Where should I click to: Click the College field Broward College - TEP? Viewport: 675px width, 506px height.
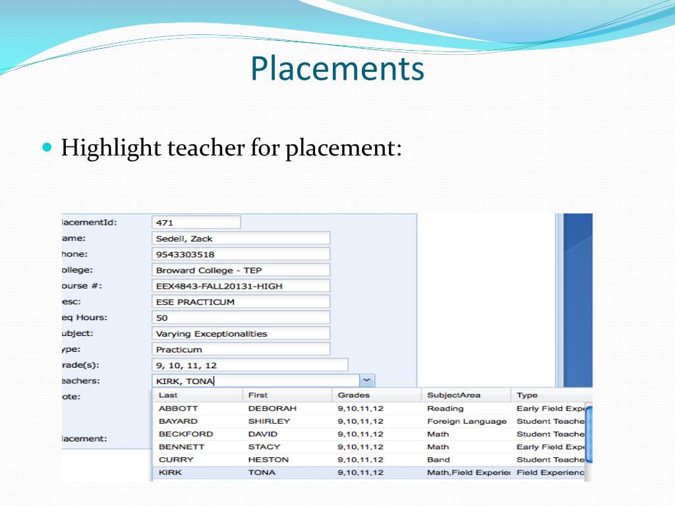click(241, 270)
